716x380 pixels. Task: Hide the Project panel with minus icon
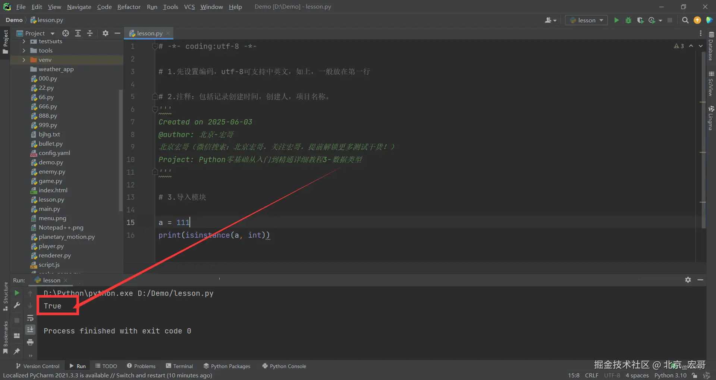(x=117, y=33)
